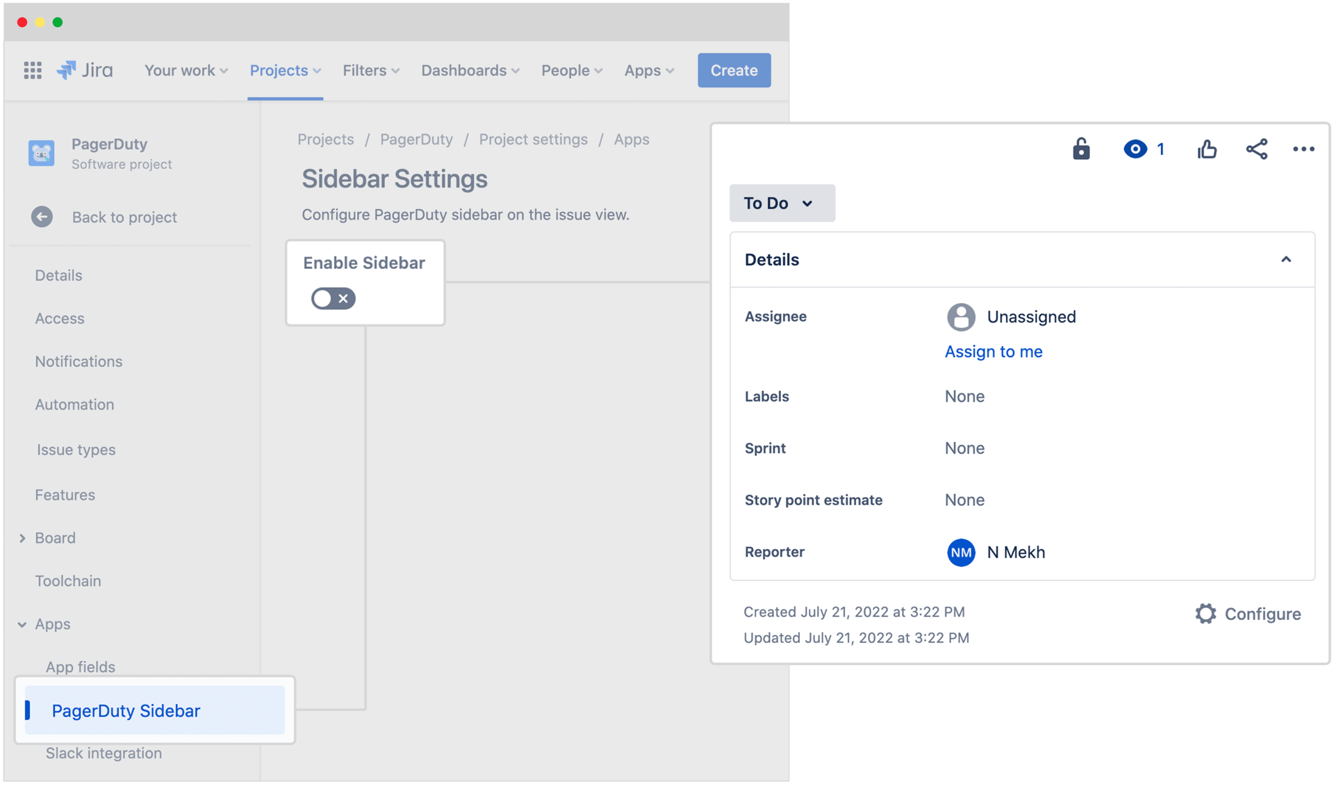Collapse the Details panel chevron
This screenshot has width=1334, height=786.
[x=1285, y=259]
